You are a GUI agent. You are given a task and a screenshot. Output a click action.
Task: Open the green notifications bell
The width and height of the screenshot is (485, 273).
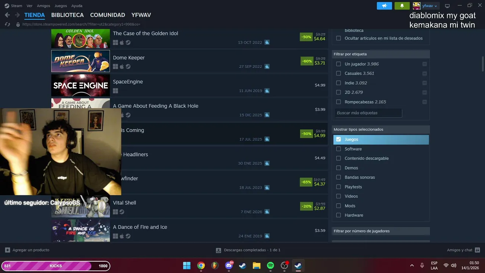tap(402, 6)
